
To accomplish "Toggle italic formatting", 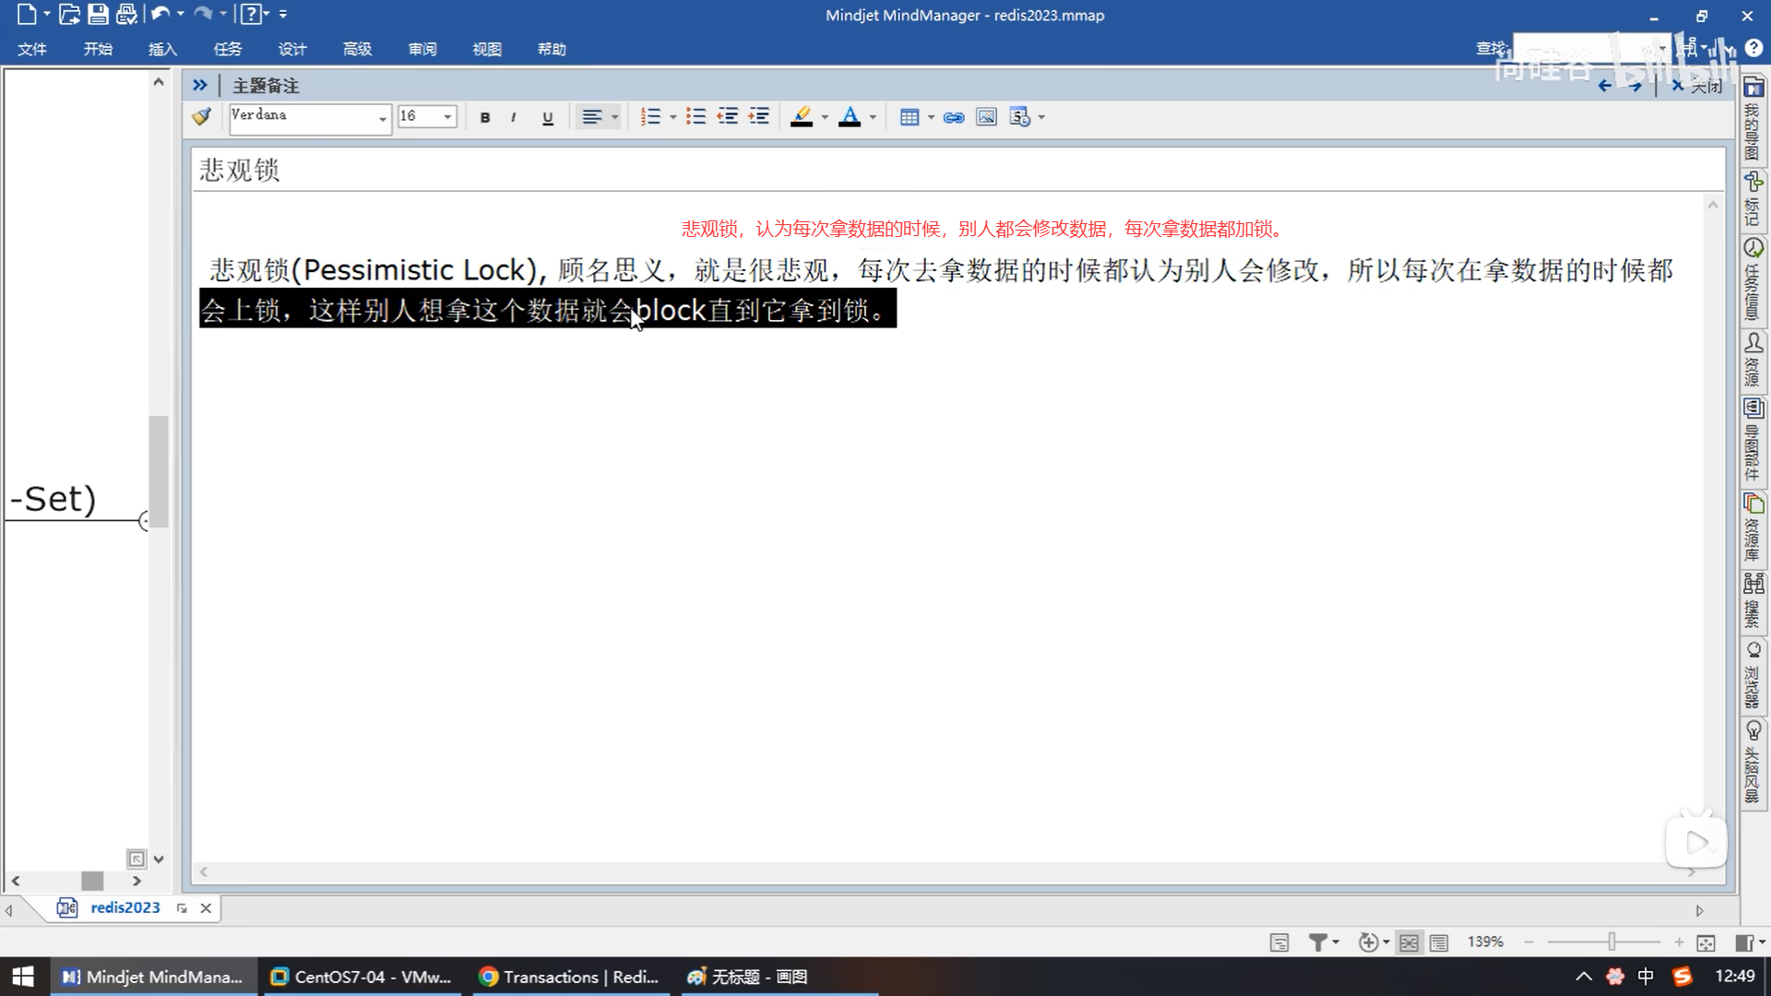I will (513, 117).
